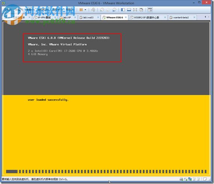Click the '4 GiB Memory' line
This screenshot has height=184, width=214.
pos(38,54)
